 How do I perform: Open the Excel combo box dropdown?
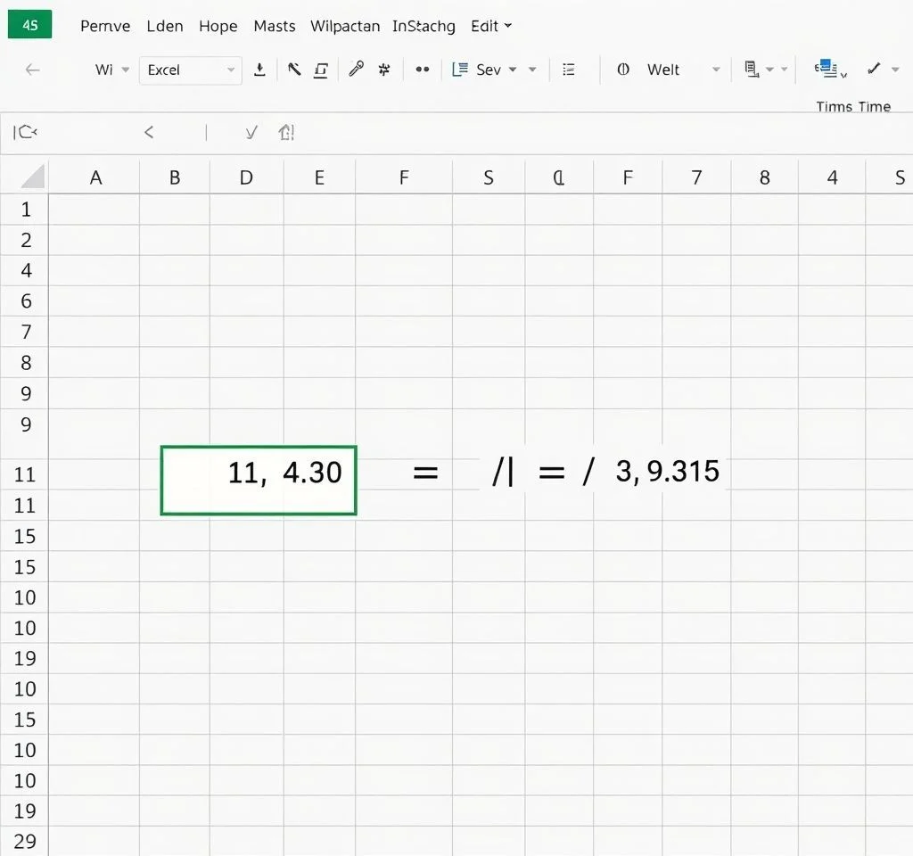[231, 70]
